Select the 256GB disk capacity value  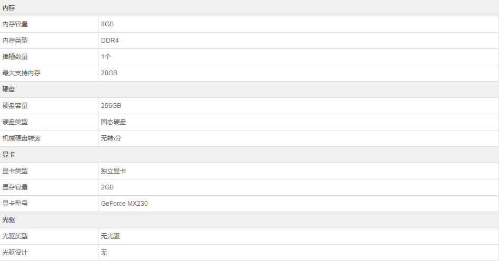(x=111, y=106)
